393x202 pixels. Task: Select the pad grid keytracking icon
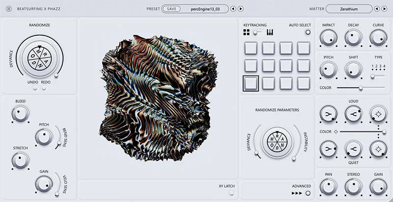click(247, 32)
